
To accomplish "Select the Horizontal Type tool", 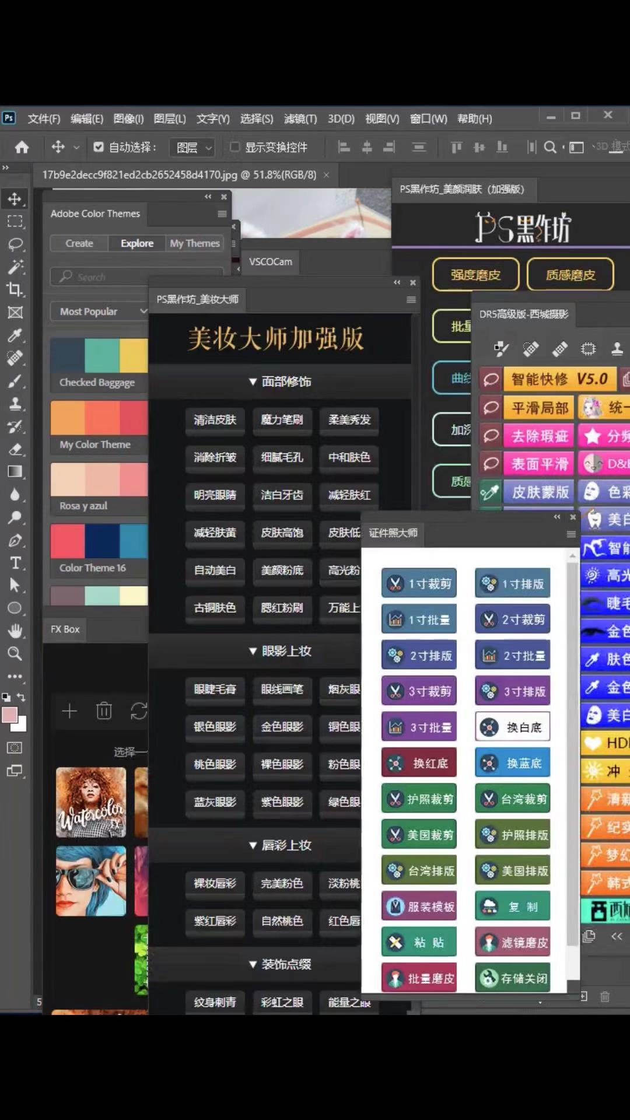I will (15, 563).
